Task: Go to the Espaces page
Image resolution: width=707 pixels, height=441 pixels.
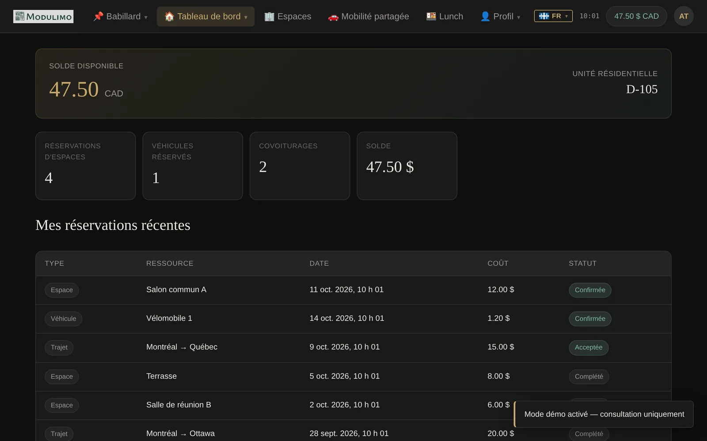Action: pyautogui.click(x=288, y=16)
